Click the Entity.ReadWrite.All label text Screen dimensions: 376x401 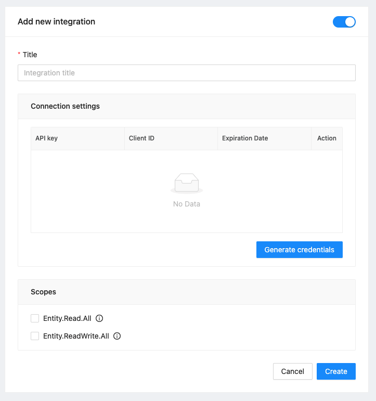click(76, 336)
